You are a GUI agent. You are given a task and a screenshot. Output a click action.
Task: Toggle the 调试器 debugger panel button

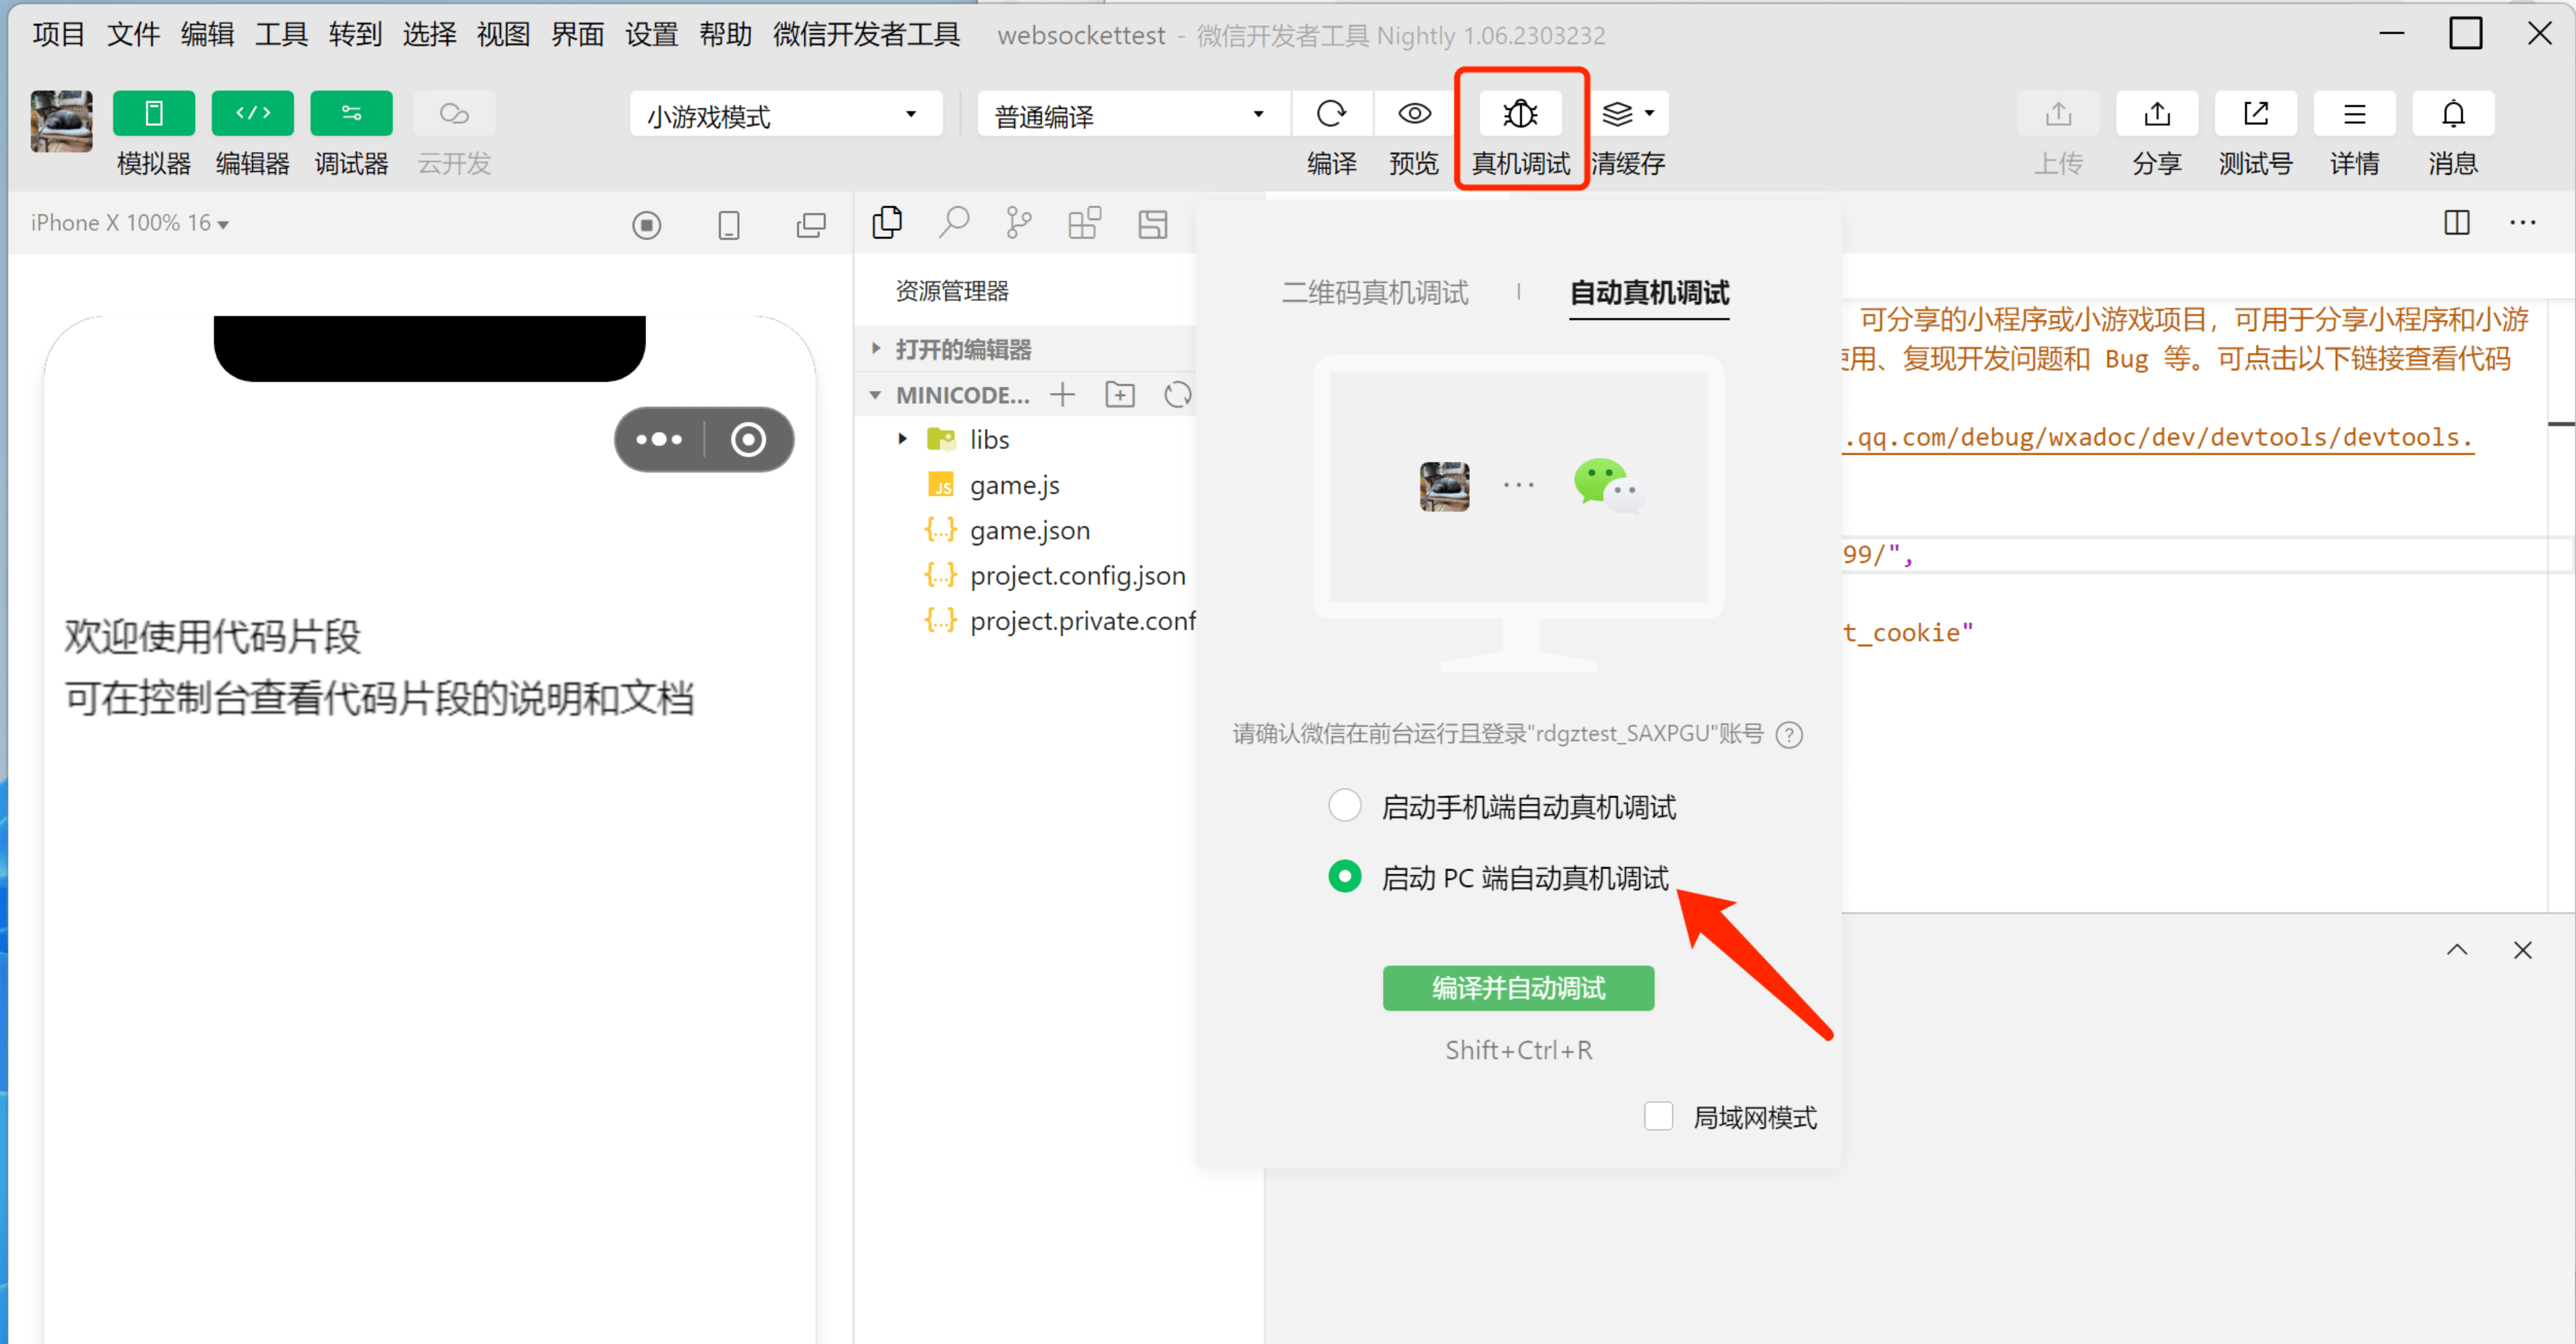point(351,113)
